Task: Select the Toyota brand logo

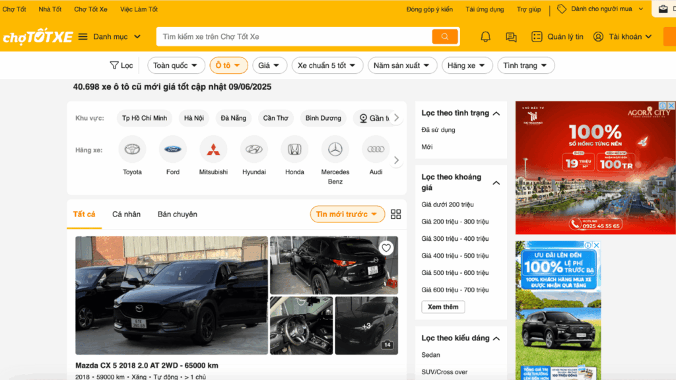Action: (132, 150)
